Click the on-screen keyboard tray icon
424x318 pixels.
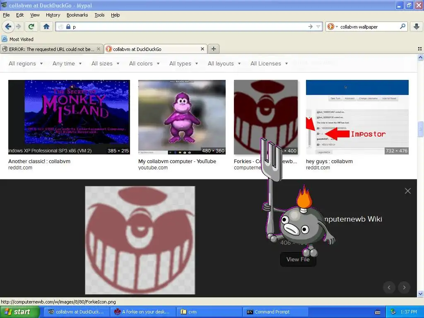378,312
